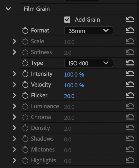Expand the Luminance parameter
Viewport: 139px width, 168px height.
pyautogui.click(x=14, y=106)
